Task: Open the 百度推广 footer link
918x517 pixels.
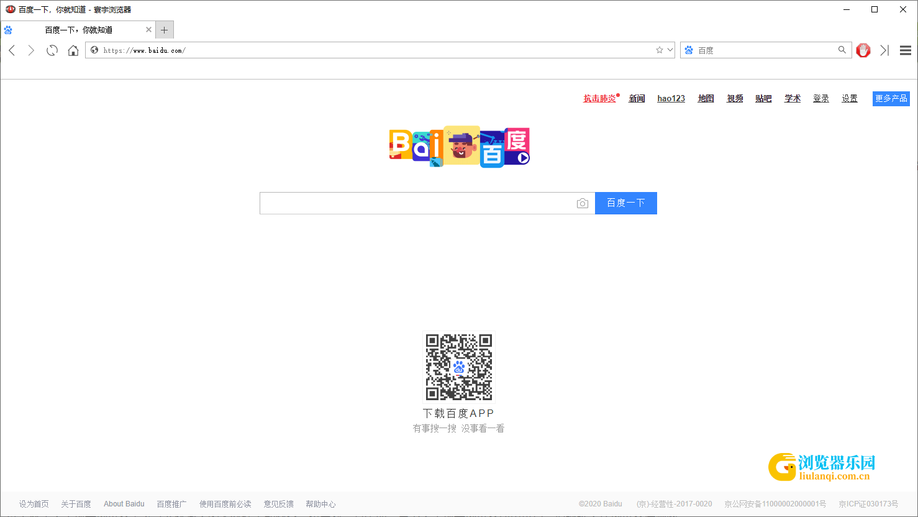Action: point(171,504)
